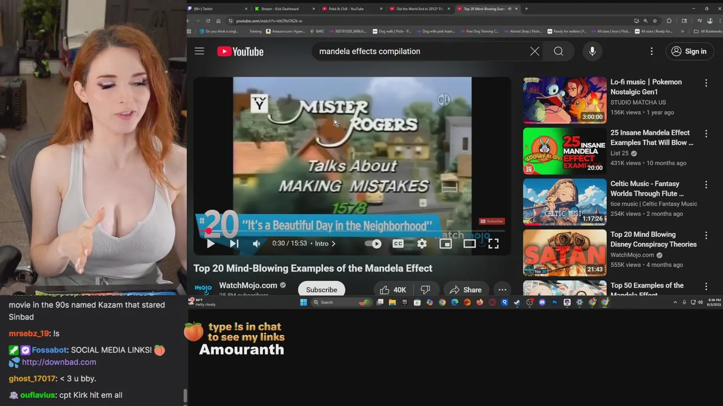Image resolution: width=723 pixels, height=406 pixels.
Task: Open taskbar clock showing 8:36 PM
Action: click(x=715, y=302)
